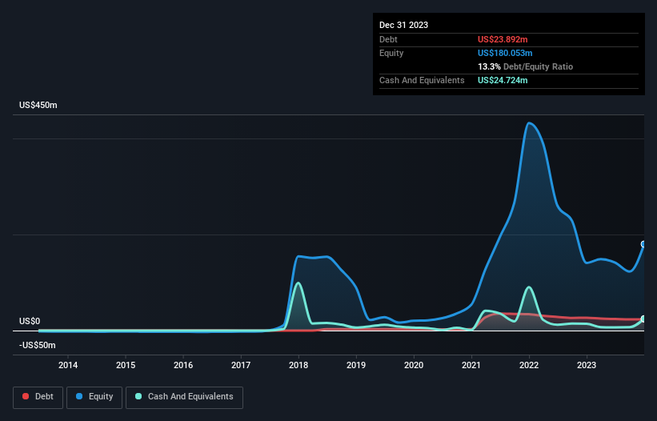
Task: Click the Equity peak near 2022
Action: click(x=529, y=123)
